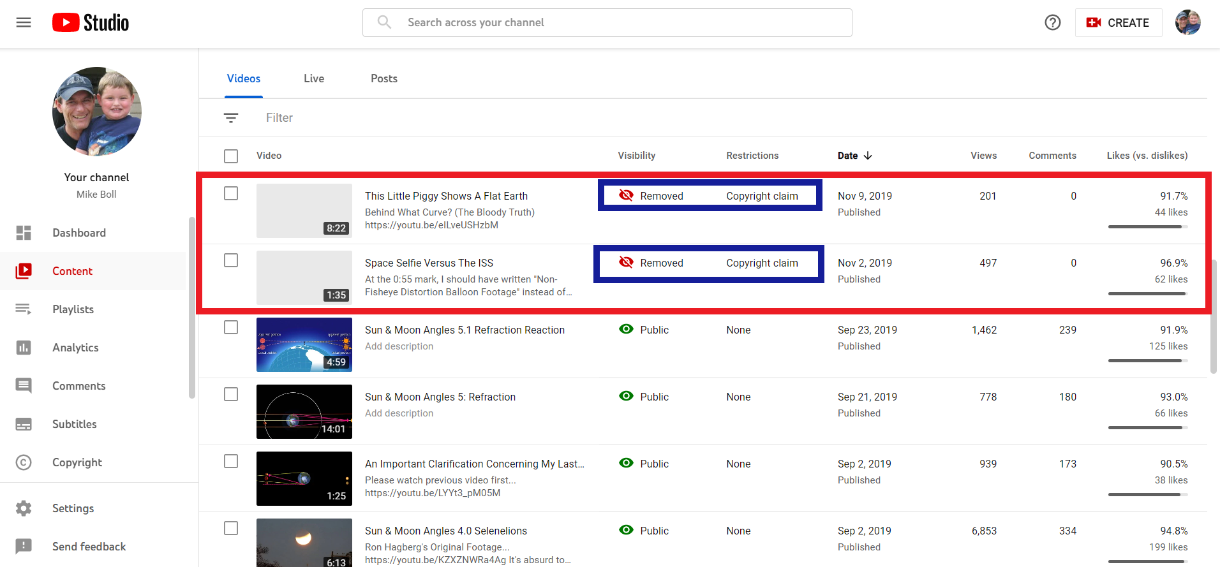Click the Comments speech icon
The height and width of the screenshot is (567, 1220).
24,386
